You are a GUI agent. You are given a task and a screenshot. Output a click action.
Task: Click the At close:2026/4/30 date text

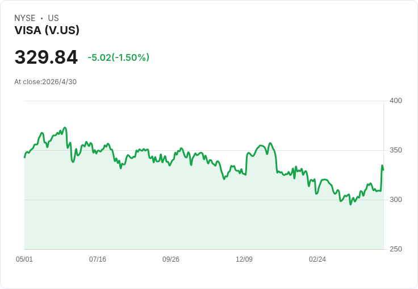pos(45,82)
